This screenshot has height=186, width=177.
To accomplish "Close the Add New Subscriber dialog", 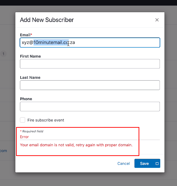I will [157, 20].
